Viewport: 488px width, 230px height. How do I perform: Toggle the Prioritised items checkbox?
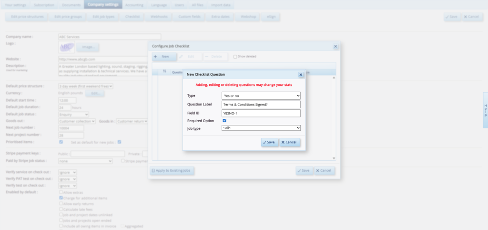pyautogui.click(x=61, y=142)
